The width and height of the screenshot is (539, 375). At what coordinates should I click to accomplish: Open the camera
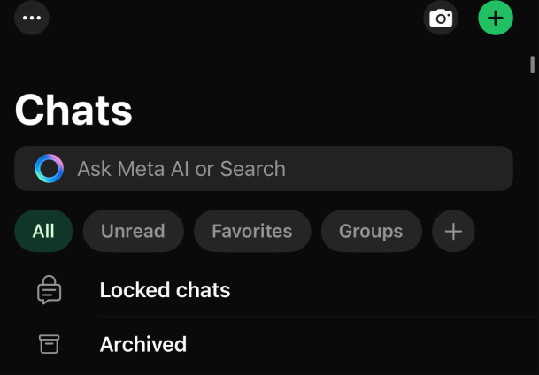point(441,18)
